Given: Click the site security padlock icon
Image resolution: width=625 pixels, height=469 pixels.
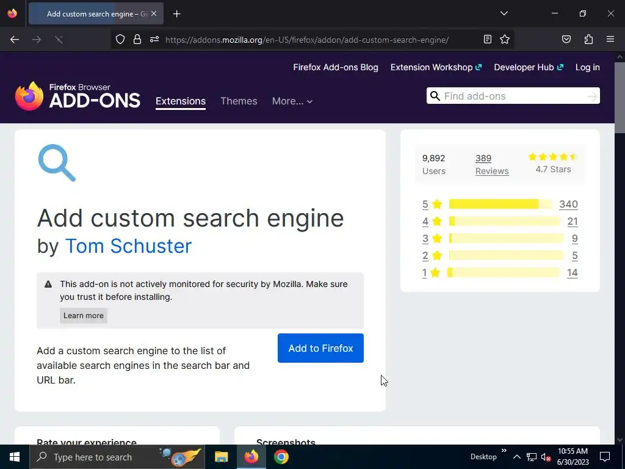Looking at the screenshot, I should pos(137,39).
